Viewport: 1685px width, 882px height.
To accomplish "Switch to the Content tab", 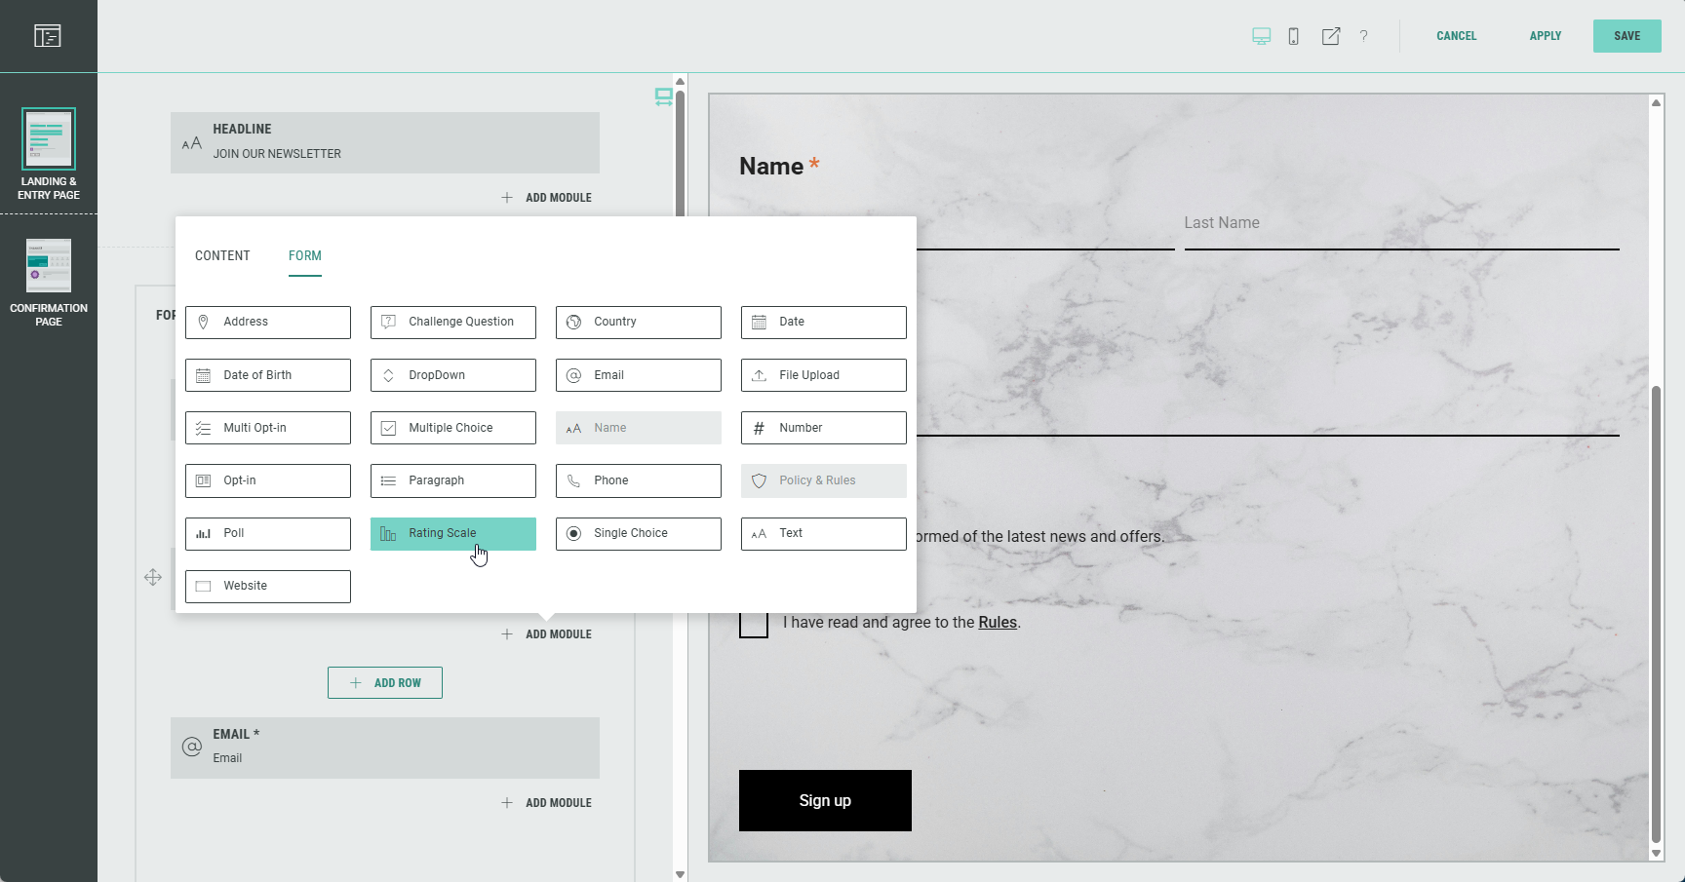I will [222, 255].
